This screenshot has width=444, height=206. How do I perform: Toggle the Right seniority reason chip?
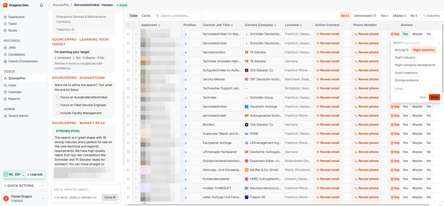(x=424, y=50)
